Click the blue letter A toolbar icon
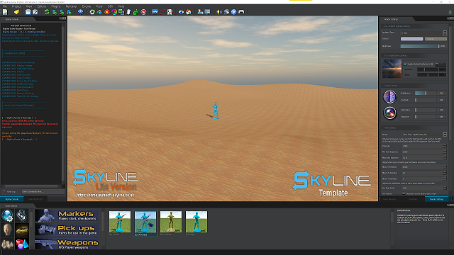454x255 pixels. 69,12
